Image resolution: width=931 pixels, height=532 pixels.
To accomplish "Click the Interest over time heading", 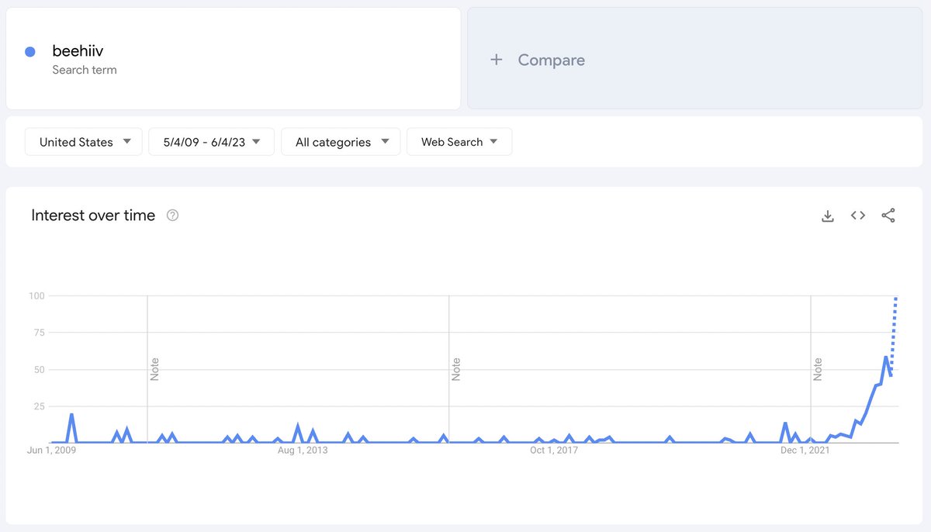I will click(93, 216).
